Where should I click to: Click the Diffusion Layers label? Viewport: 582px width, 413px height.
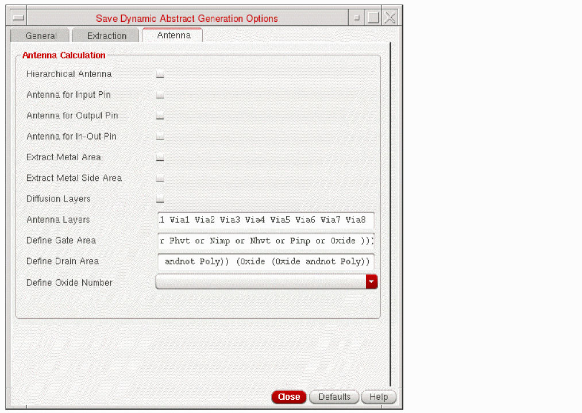(x=58, y=199)
